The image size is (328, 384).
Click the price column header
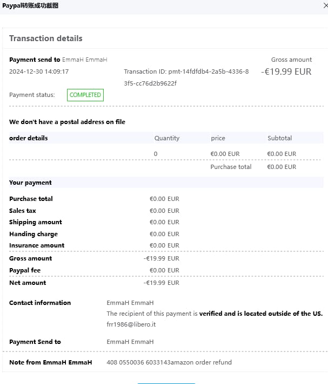[x=218, y=138]
